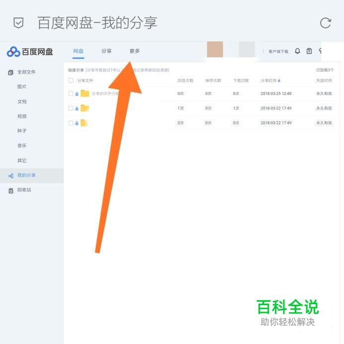Click the Baidu Netdisk cloud logo
344x344 pixels.
[13, 52]
